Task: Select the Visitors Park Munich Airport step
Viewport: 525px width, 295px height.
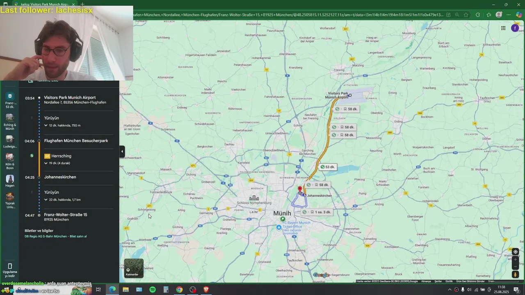Action: 70,98
